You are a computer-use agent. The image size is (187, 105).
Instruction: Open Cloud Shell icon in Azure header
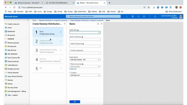pos(127,16)
